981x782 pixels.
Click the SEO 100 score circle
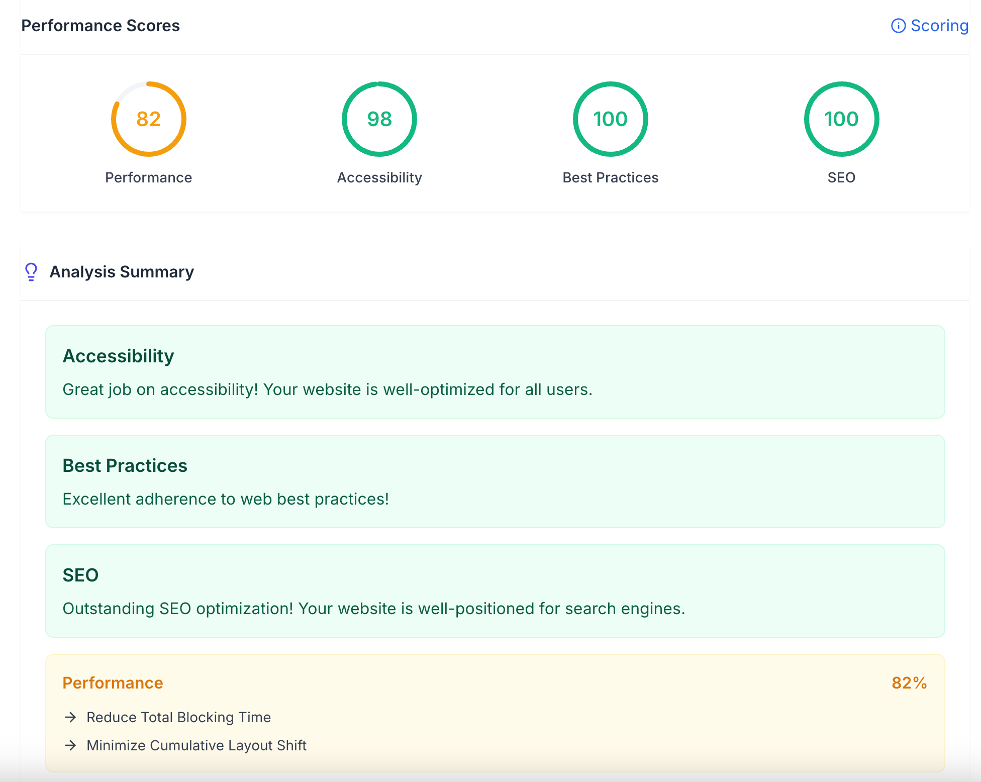(841, 119)
